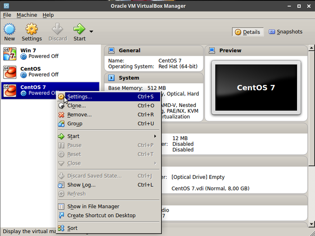Viewport: 315px width, 236px height.
Task: Click the Sort icon in context menu
Action: [61, 228]
